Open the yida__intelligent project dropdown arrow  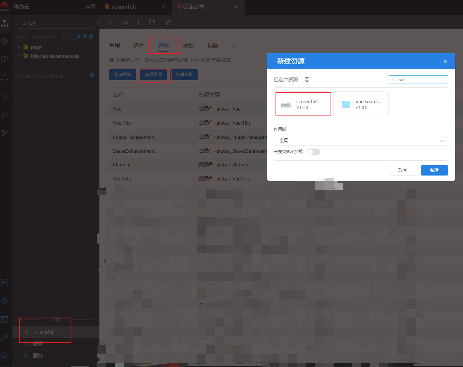[x=67, y=37]
